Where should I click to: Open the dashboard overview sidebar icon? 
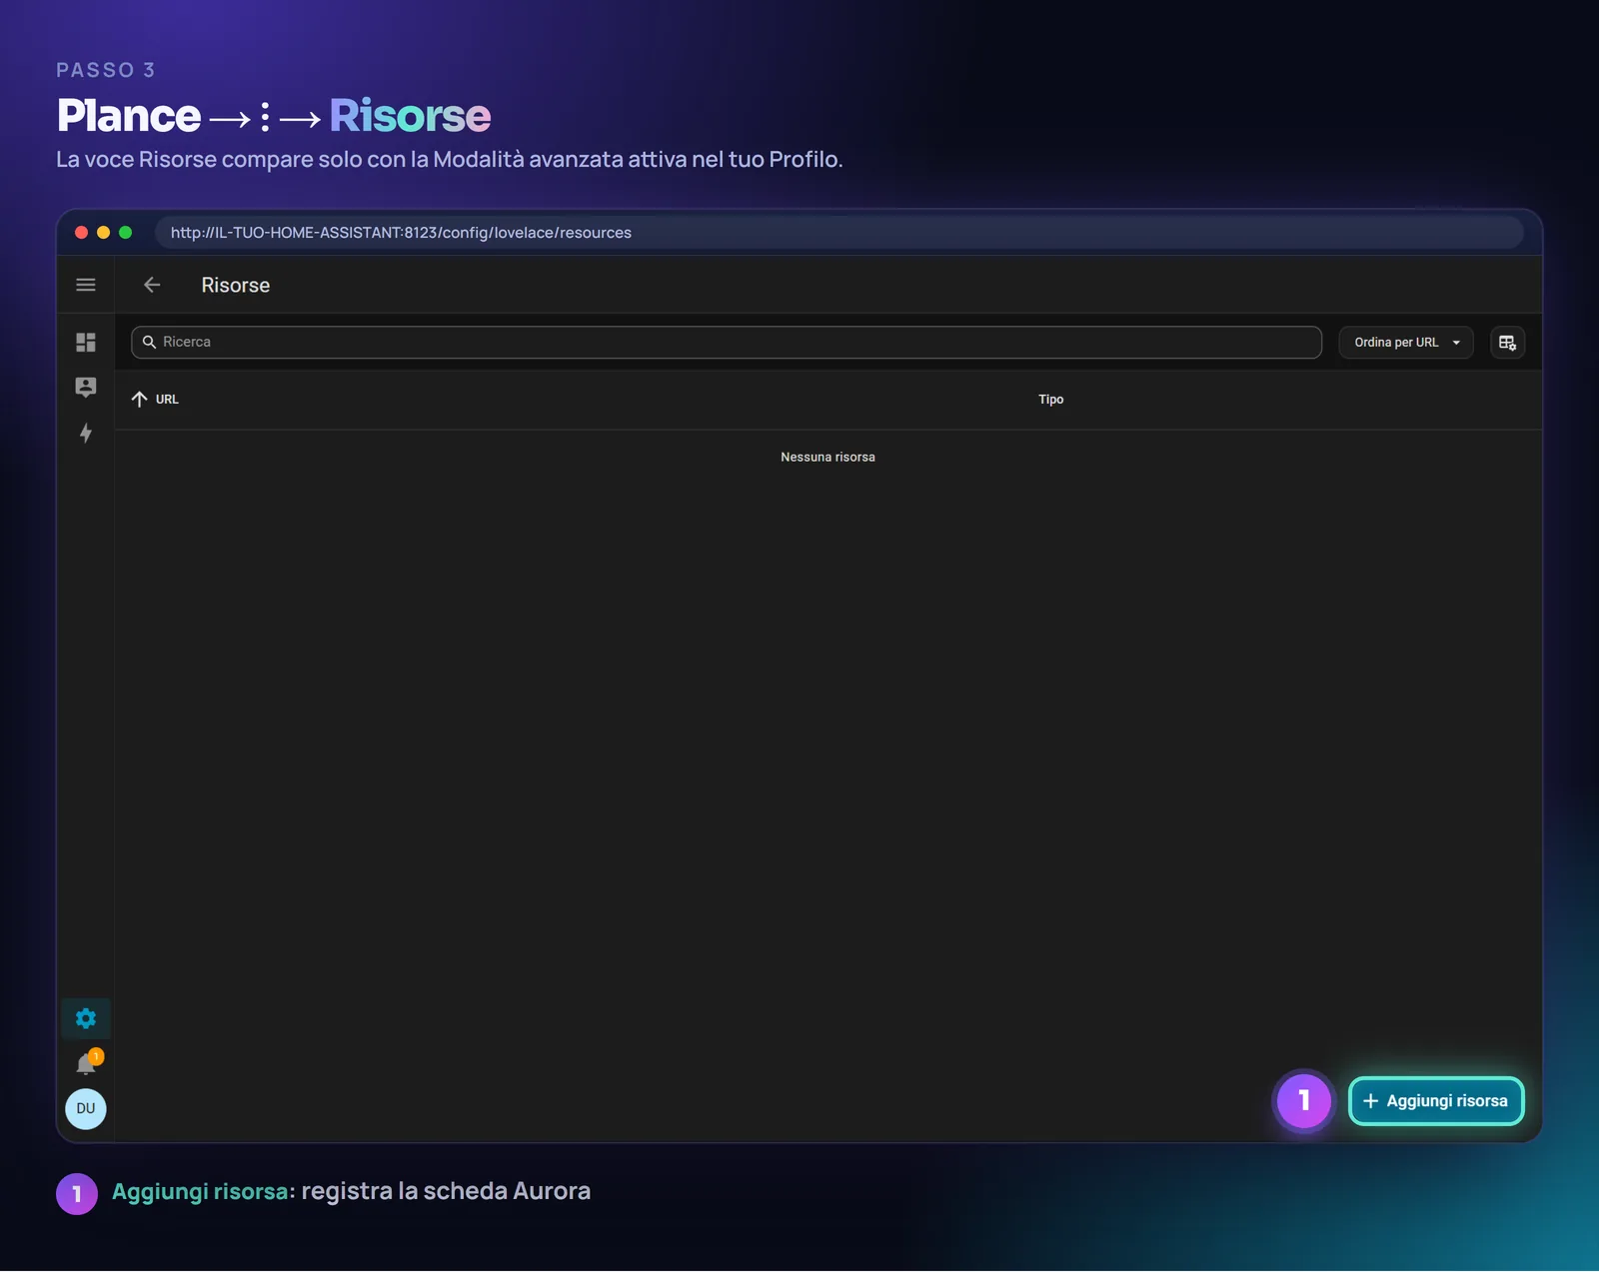click(86, 342)
